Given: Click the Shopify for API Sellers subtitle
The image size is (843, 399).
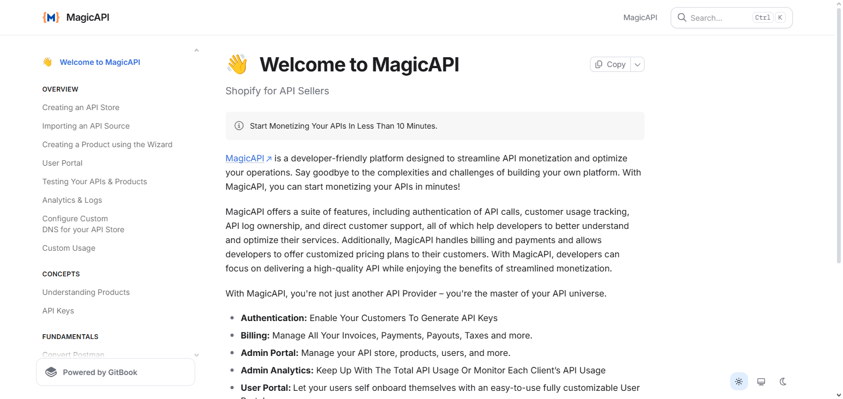Looking at the screenshot, I should [278, 91].
